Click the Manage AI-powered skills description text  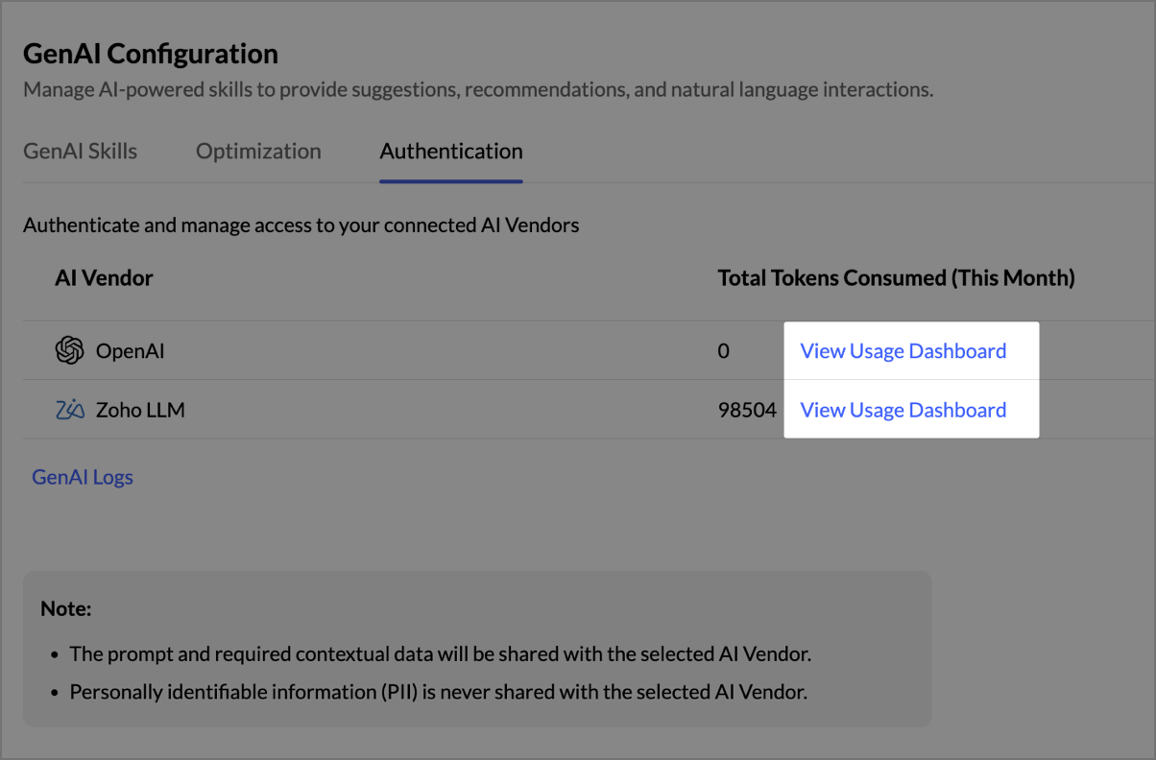[478, 90]
